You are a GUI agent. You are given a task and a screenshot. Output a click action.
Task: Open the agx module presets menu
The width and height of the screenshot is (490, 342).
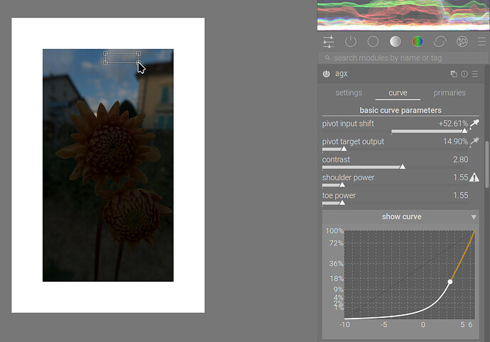[475, 74]
